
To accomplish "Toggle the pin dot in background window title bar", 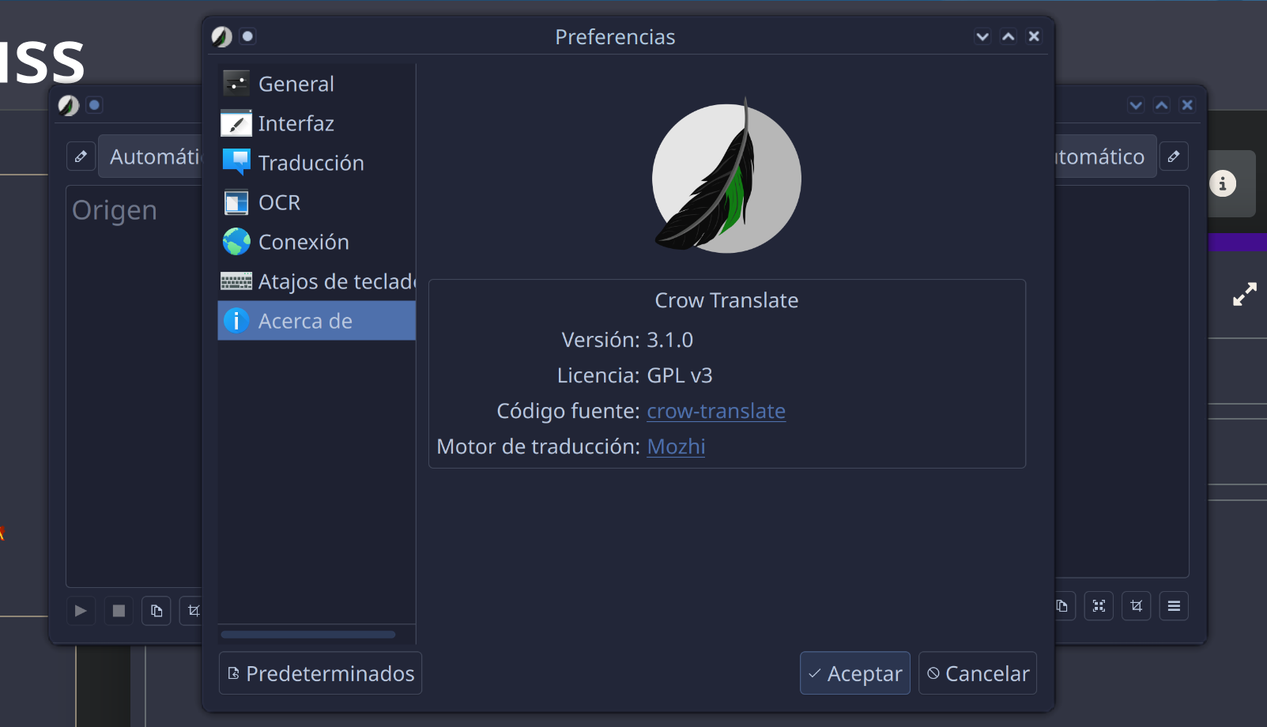I will pyautogui.click(x=94, y=105).
